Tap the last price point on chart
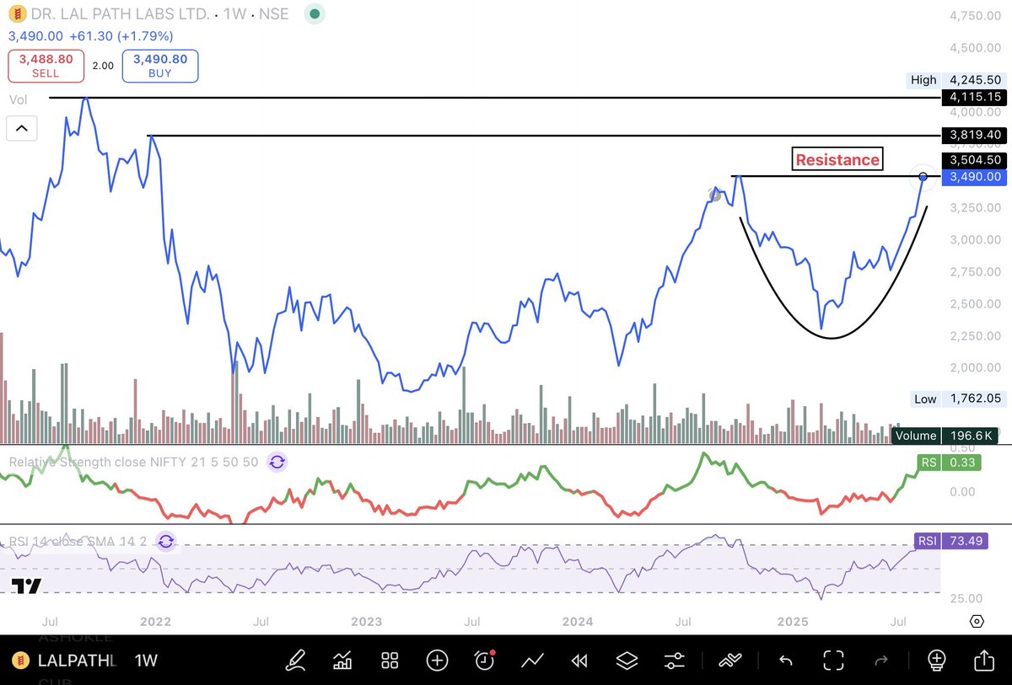 (x=923, y=176)
